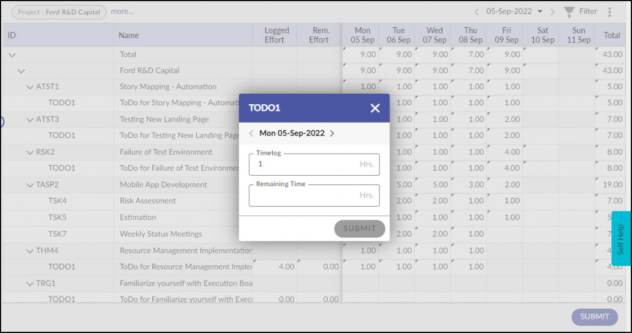Click the Sat 10 Sep column header
Viewport: 632px width, 333px height.
tap(541, 35)
